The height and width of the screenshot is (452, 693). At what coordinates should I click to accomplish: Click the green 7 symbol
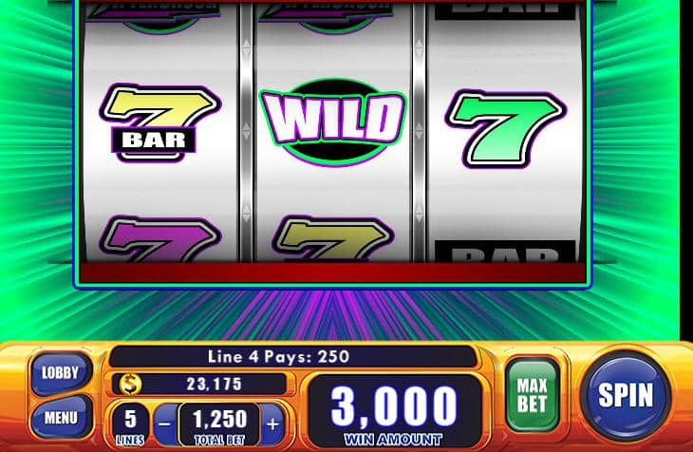pos(505,128)
